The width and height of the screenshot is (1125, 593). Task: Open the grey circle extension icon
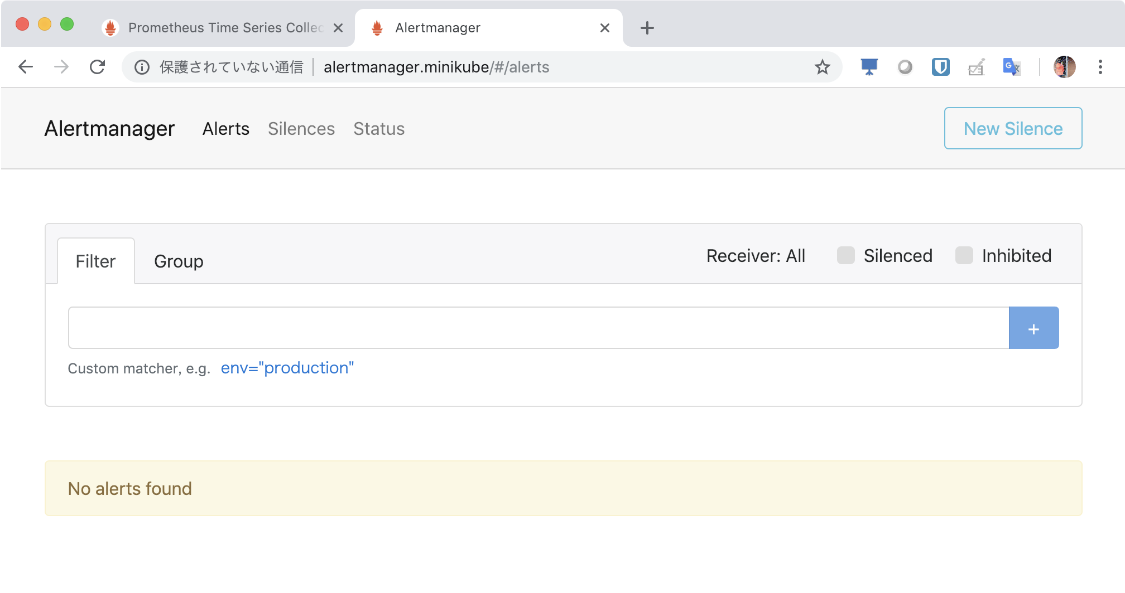tap(905, 67)
